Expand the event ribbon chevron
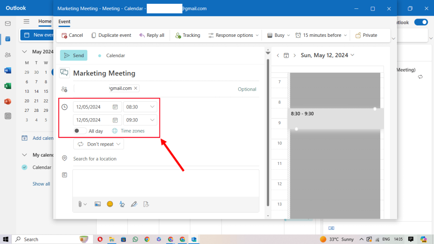Screen dimensions: 434x244 point(393,39)
